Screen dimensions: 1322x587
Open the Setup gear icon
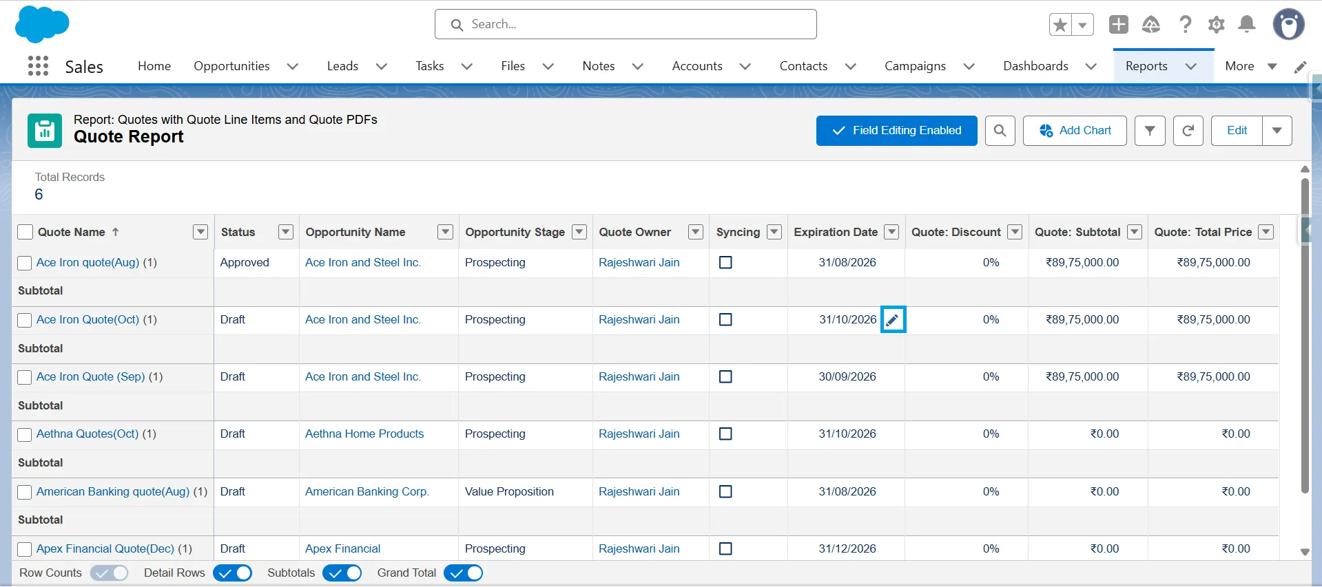(x=1217, y=25)
